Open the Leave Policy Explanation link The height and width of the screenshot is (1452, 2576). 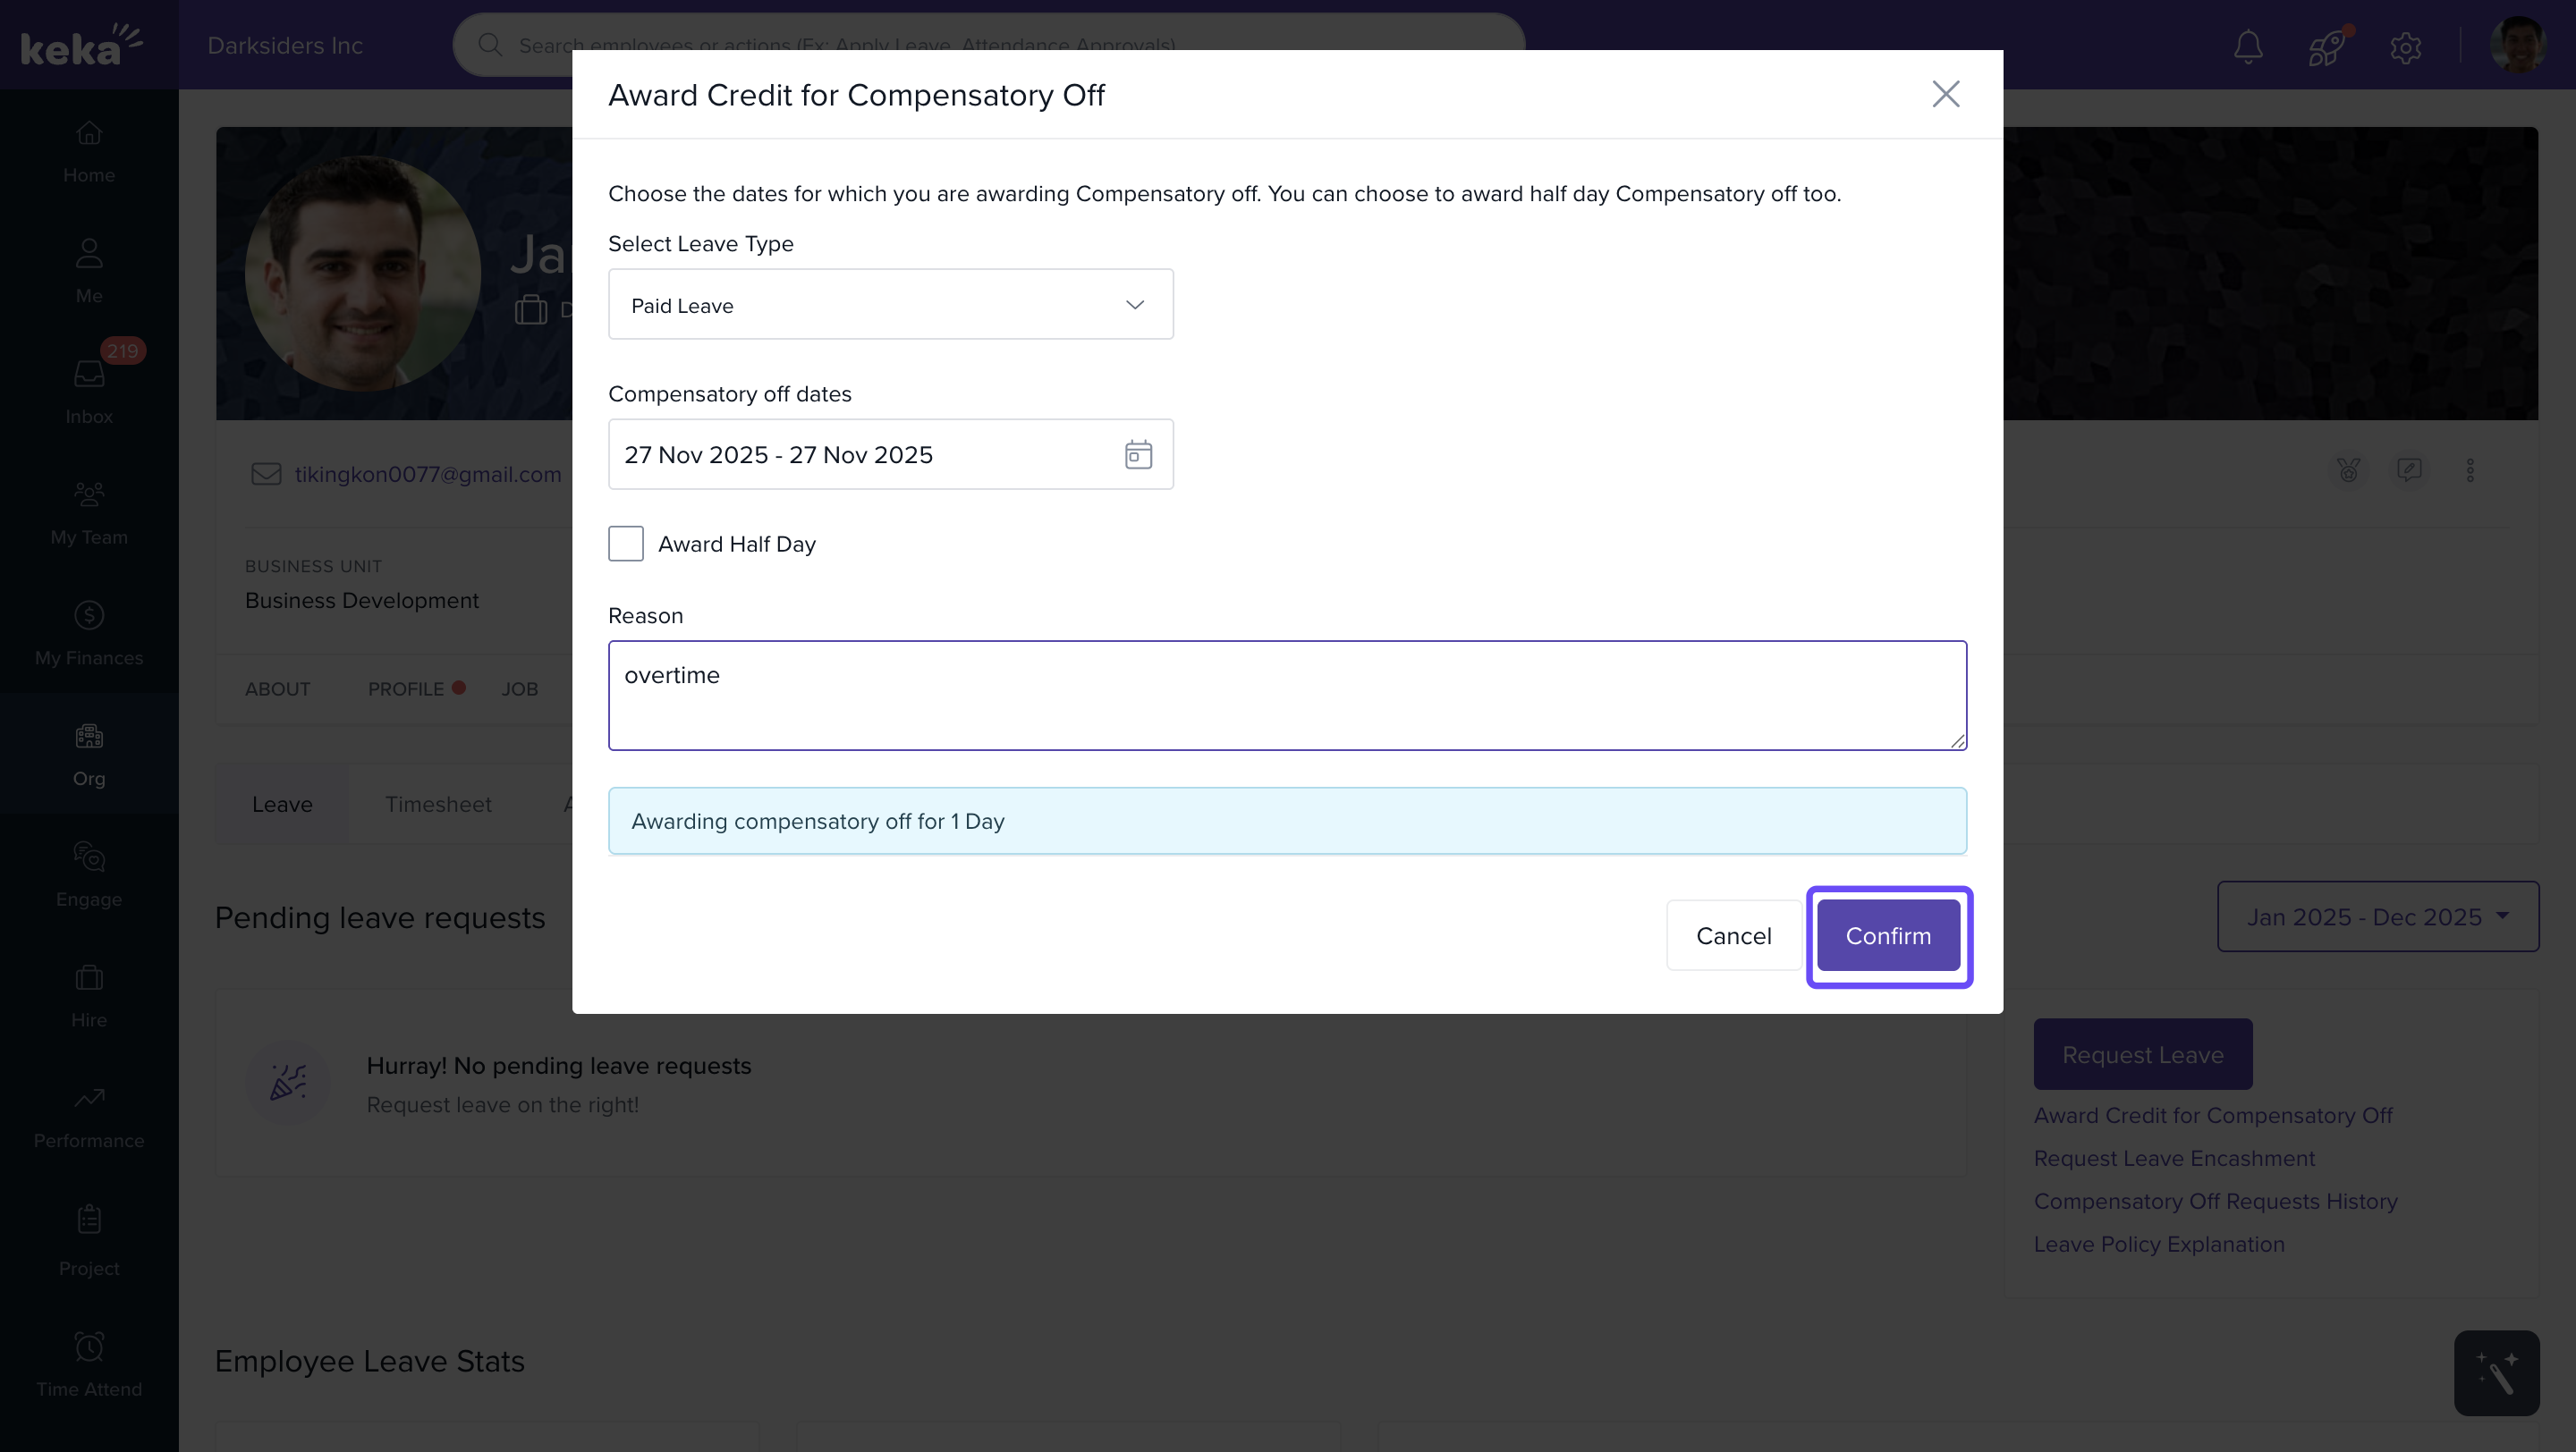[x=2159, y=1245]
